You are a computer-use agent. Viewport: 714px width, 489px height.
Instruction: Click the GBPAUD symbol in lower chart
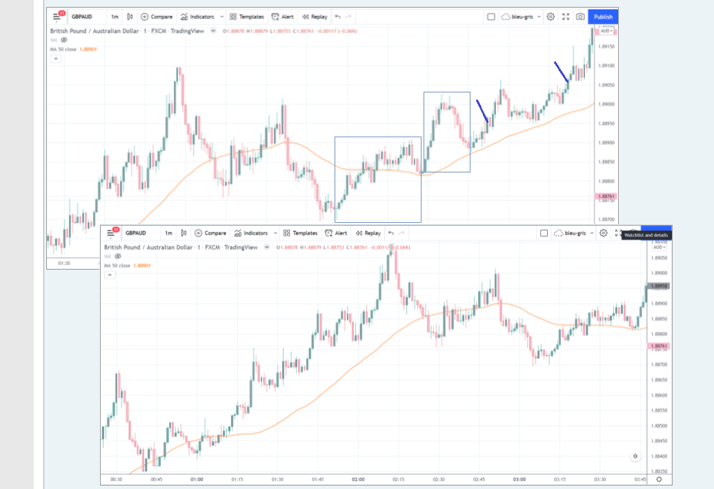point(136,233)
